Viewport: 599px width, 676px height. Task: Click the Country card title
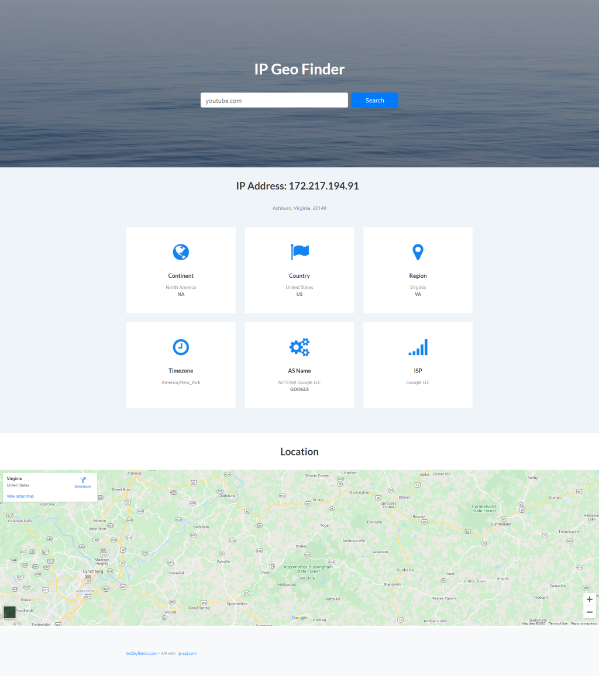(x=299, y=276)
